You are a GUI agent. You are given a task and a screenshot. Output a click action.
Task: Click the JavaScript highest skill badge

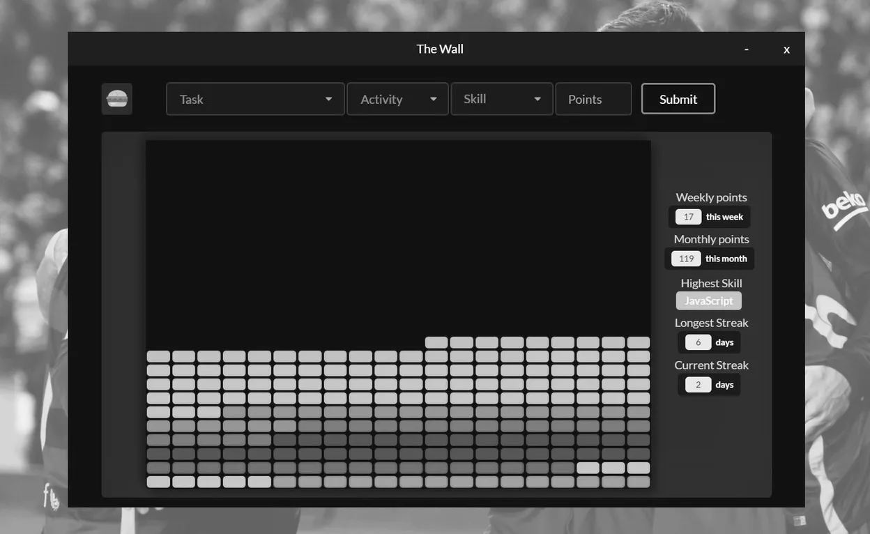tap(709, 300)
